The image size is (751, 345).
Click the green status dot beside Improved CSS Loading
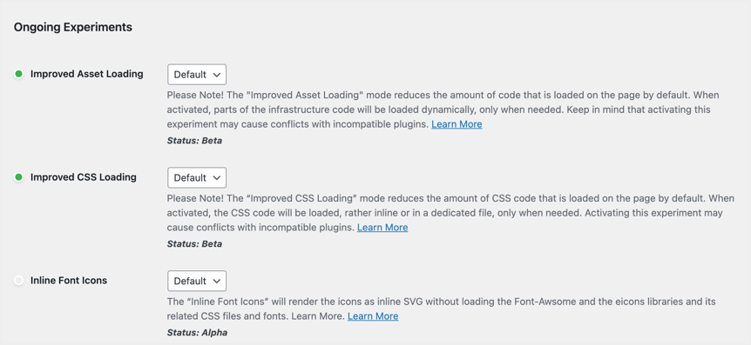point(18,177)
